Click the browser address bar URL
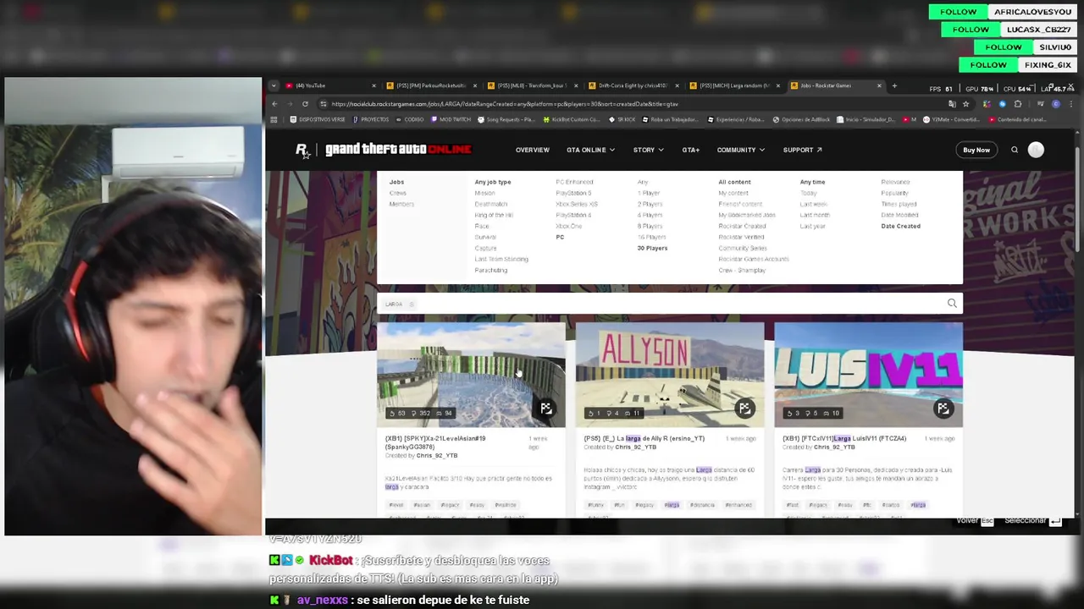Screen dimensions: 1084x609 coord(505,104)
